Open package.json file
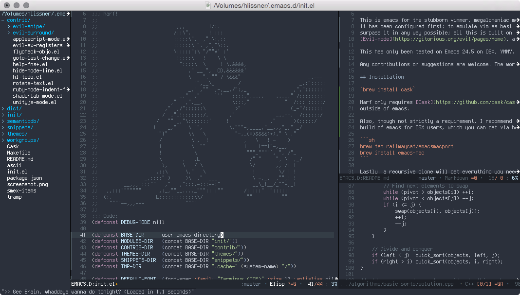520x295 pixels. point(24,178)
